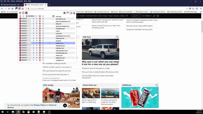Select DEFAULT preset for cnn.com row
The width and height of the screenshot is (203, 114).
click(20, 16)
